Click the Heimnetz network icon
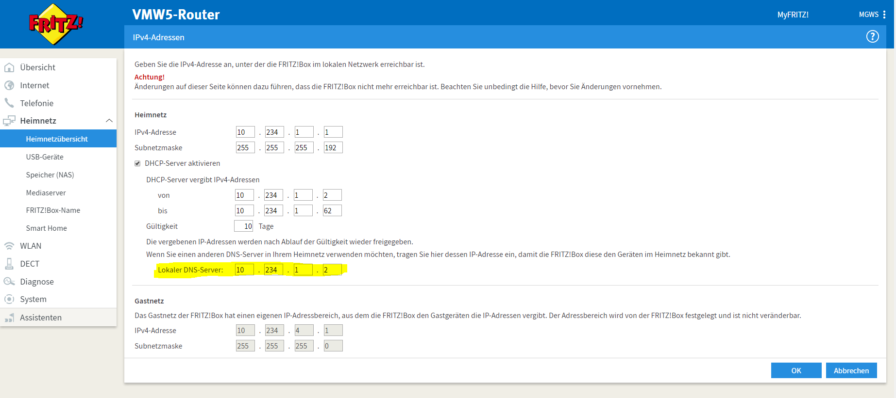 [x=9, y=121]
